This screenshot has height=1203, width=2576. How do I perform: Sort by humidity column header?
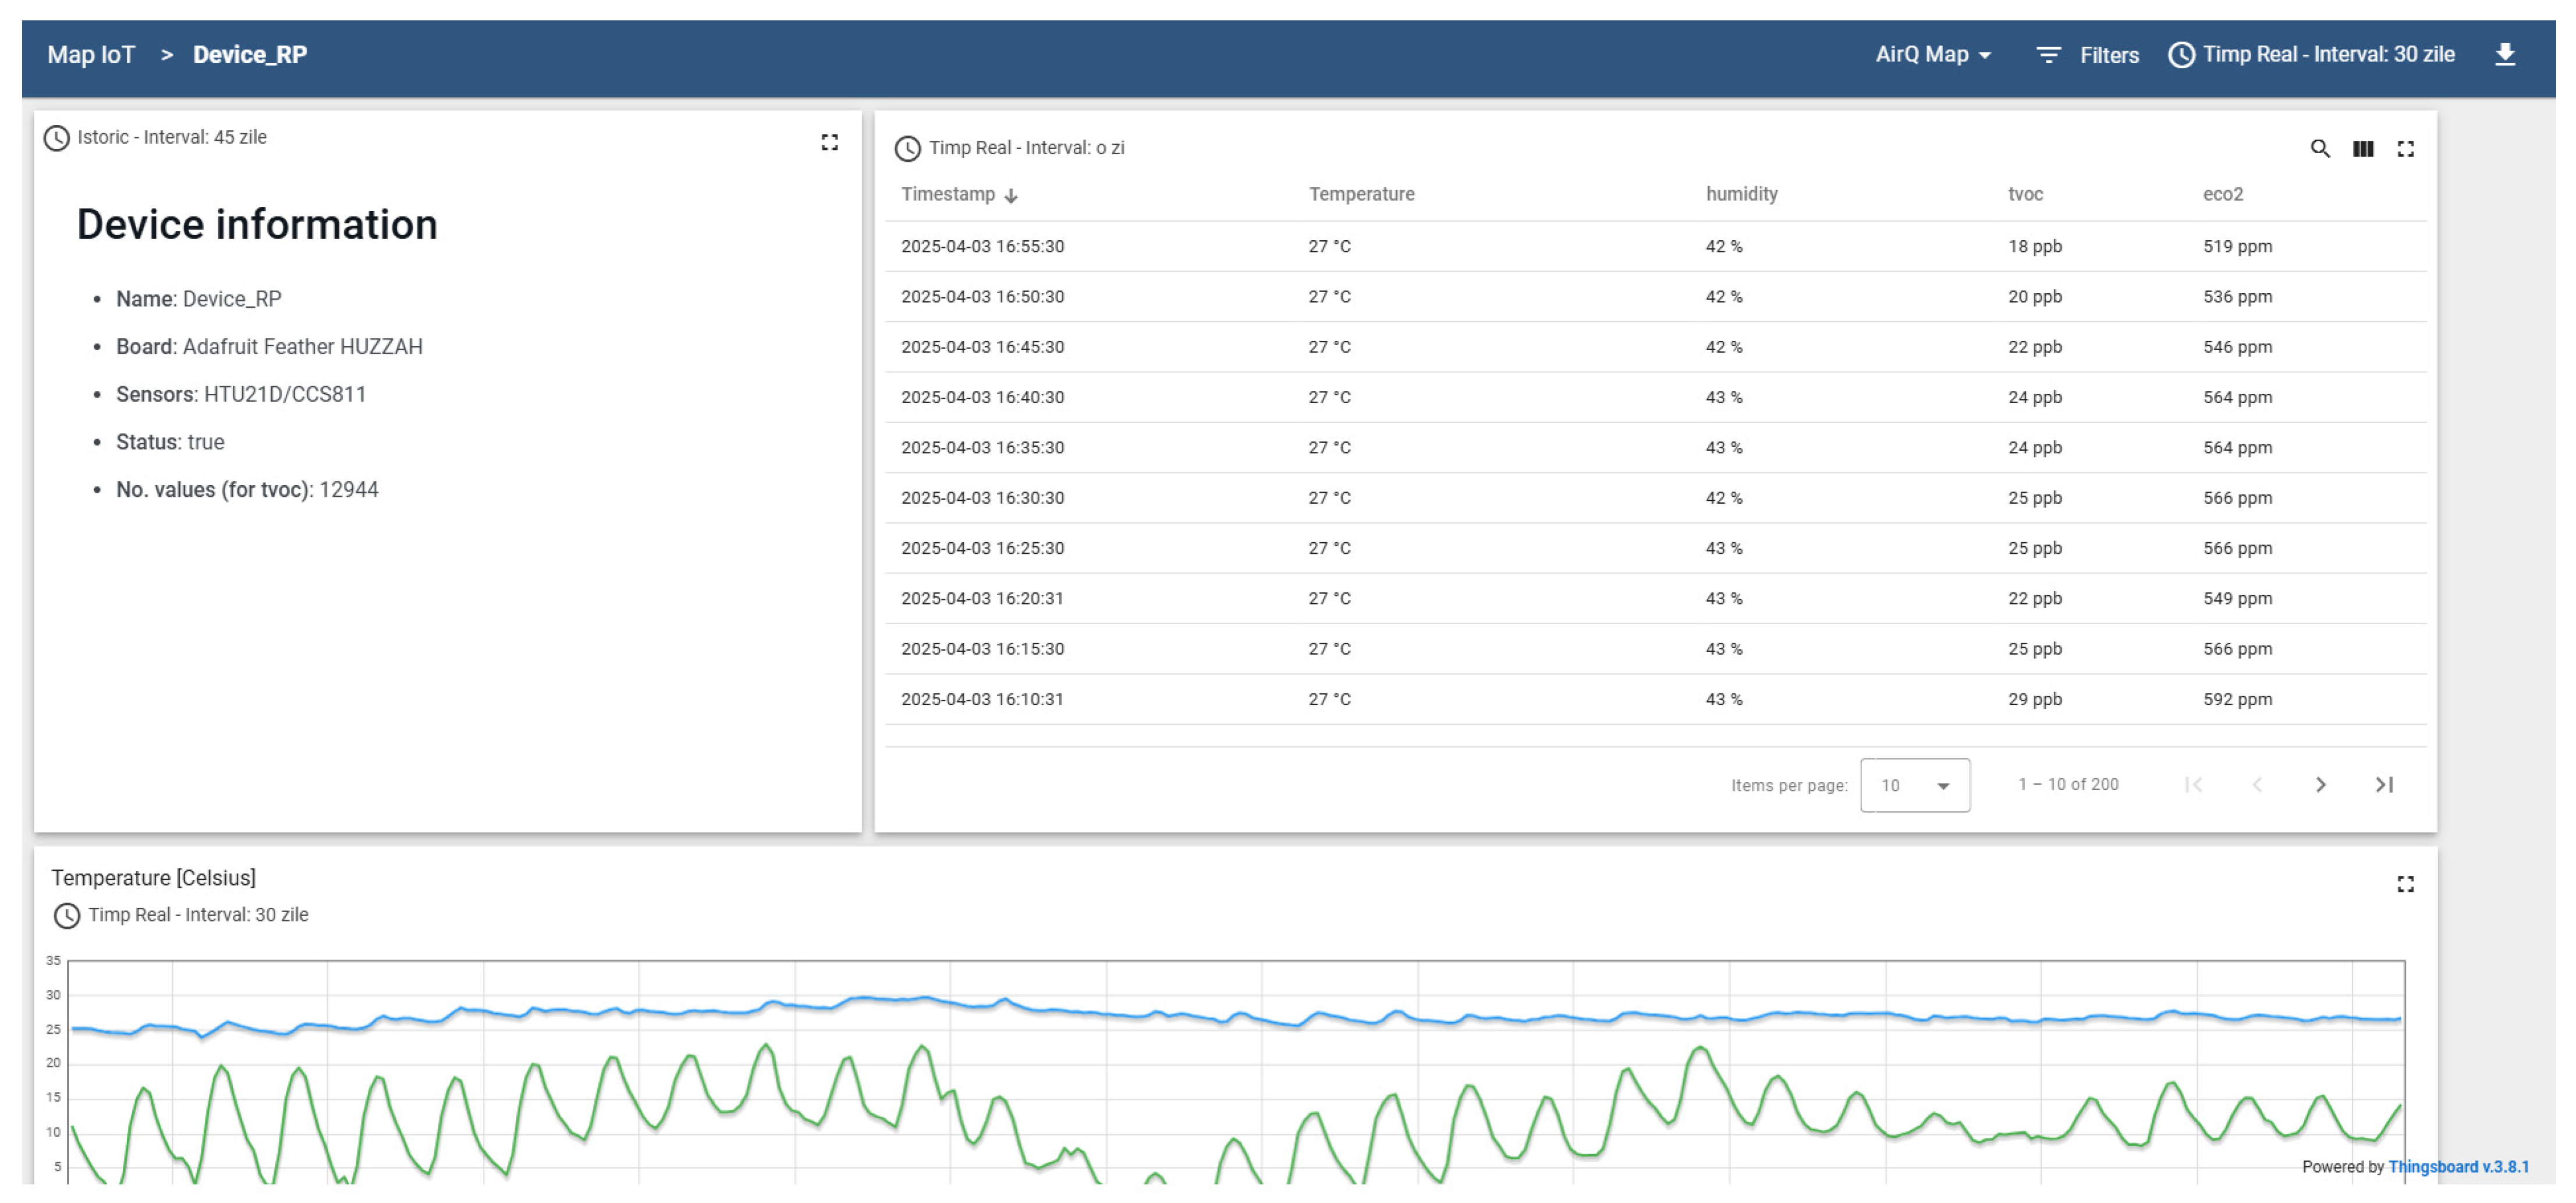pyautogui.click(x=1741, y=194)
